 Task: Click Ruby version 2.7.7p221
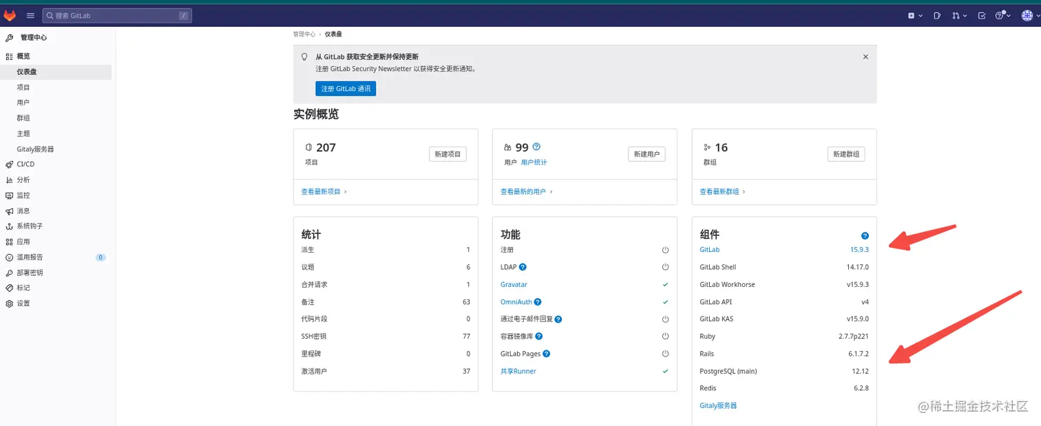coord(854,337)
